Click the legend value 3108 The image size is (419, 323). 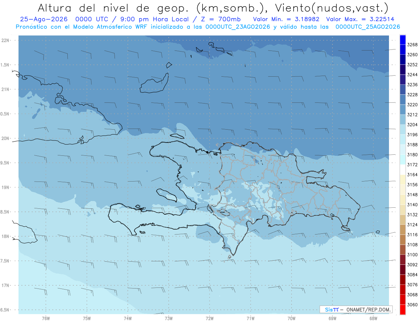[412, 245]
